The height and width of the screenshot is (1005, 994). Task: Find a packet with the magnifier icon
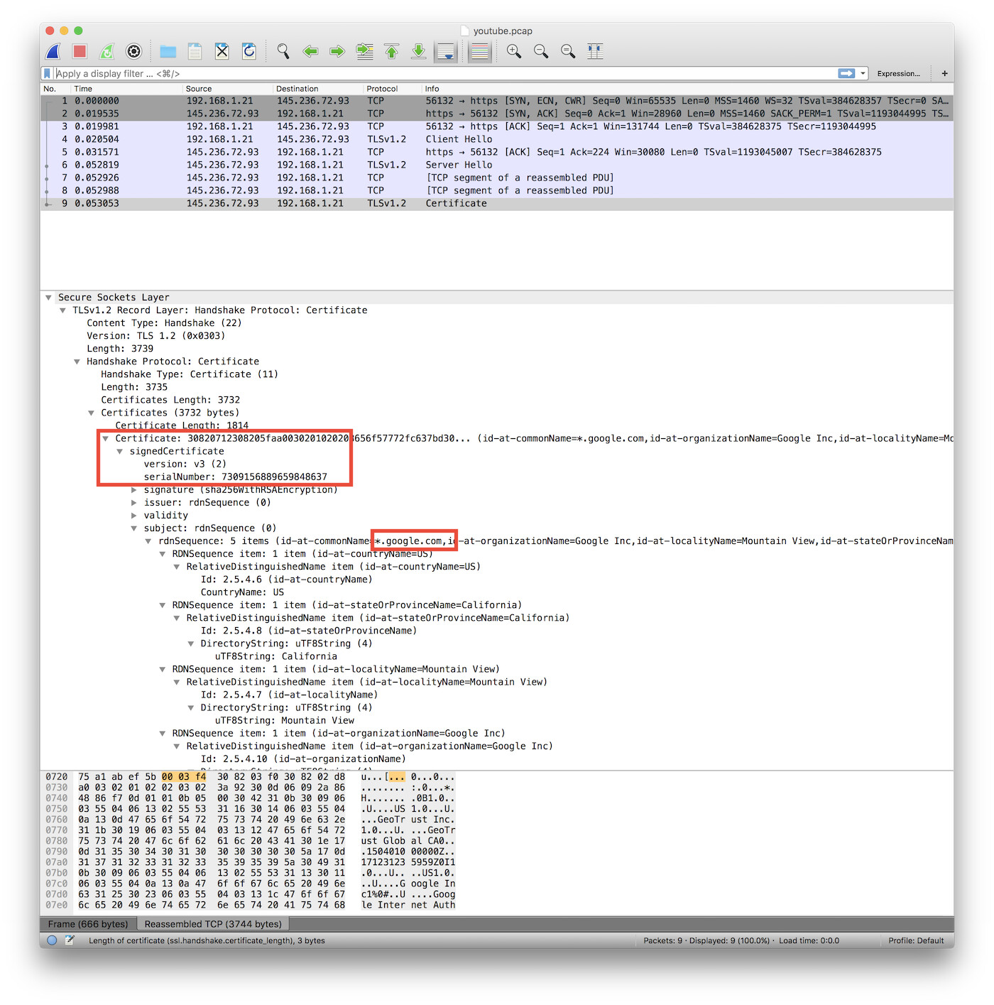[283, 51]
